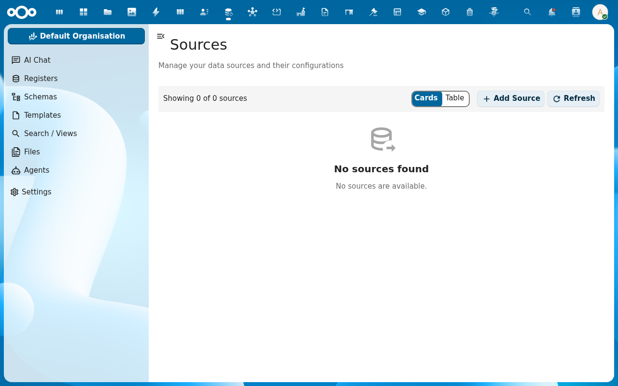The width and height of the screenshot is (618, 386).
Task: Open the castle with flag app icon
Action: point(301,12)
